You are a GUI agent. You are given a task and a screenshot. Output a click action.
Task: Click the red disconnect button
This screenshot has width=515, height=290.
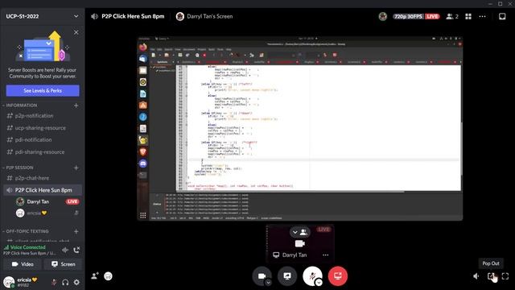(338, 275)
